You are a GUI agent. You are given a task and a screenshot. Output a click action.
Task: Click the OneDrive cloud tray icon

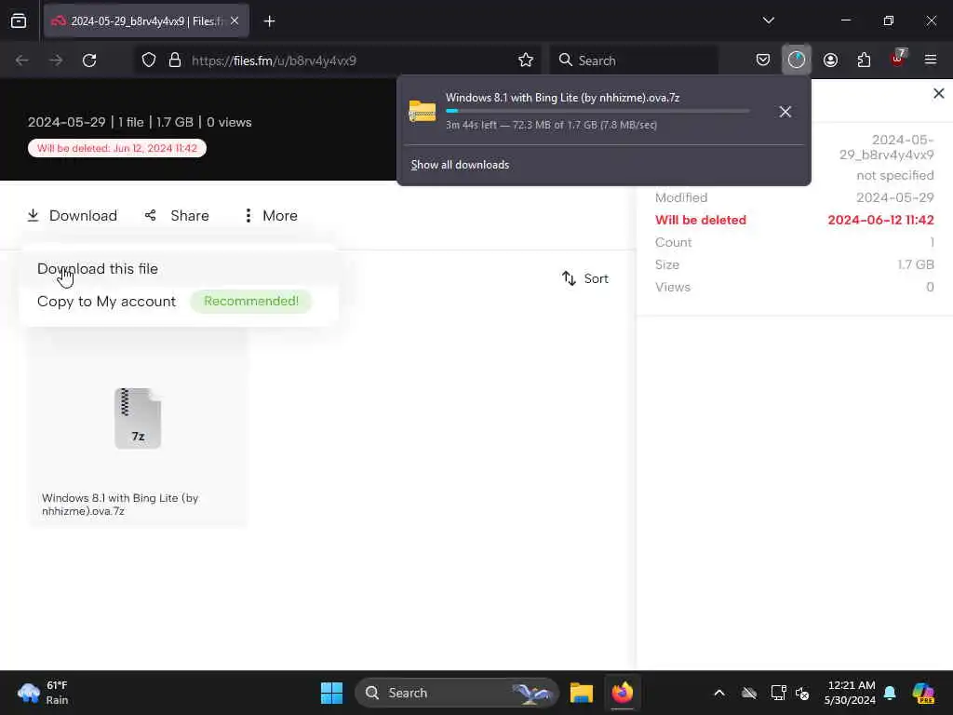[749, 693]
